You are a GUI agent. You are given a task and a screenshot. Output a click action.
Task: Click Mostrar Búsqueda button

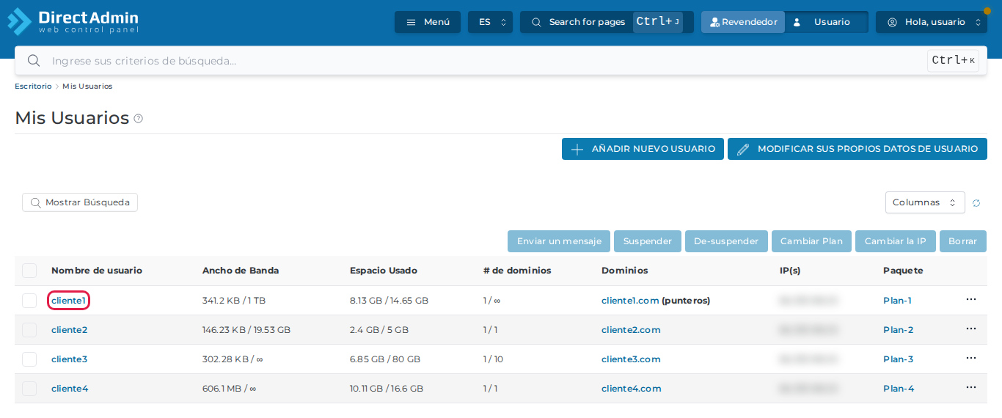(80, 202)
